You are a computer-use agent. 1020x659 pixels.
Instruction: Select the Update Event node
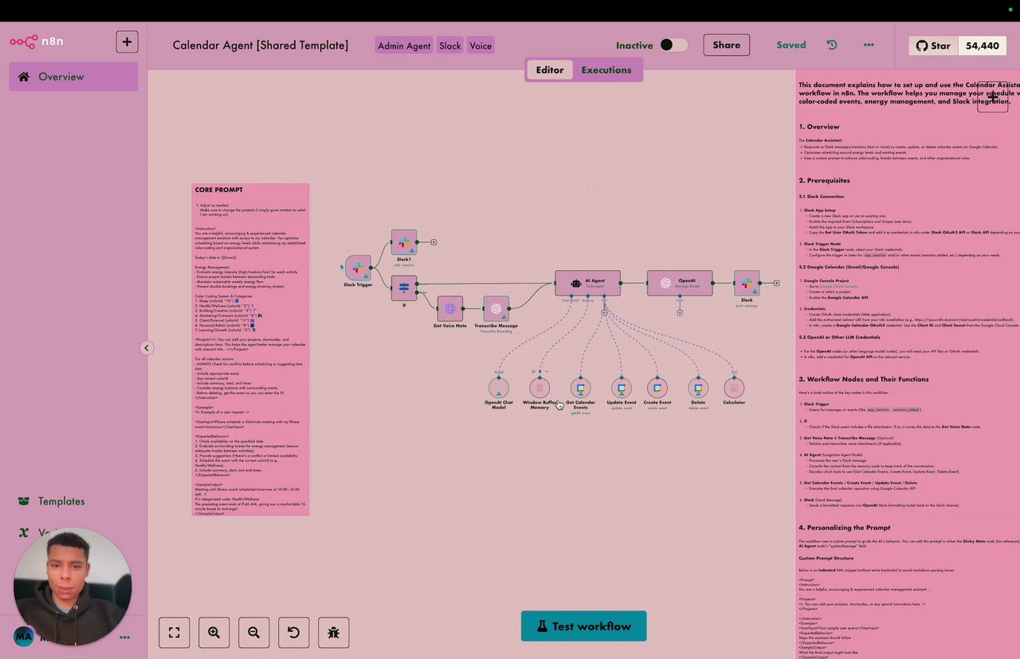(x=622, y=388)
